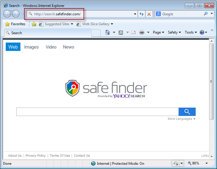Open Suggested Sites dropdown
217x169 pixels.
56,24
